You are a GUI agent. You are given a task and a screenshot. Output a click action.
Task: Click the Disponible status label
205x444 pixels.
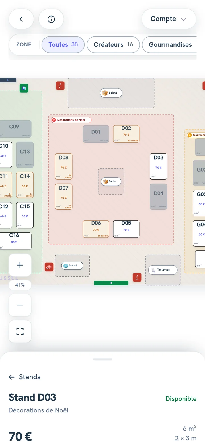coord(181,399)
